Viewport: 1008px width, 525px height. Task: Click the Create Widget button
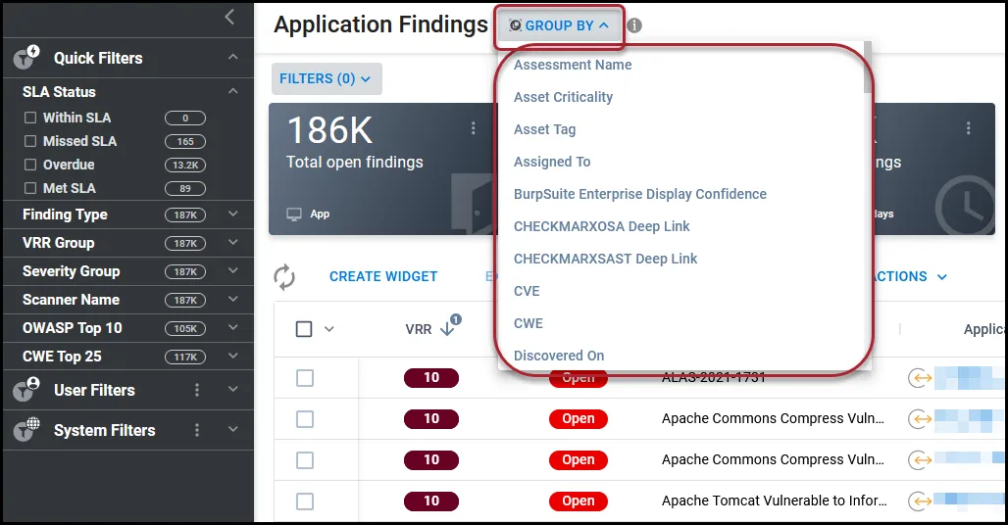coord(383,276)
